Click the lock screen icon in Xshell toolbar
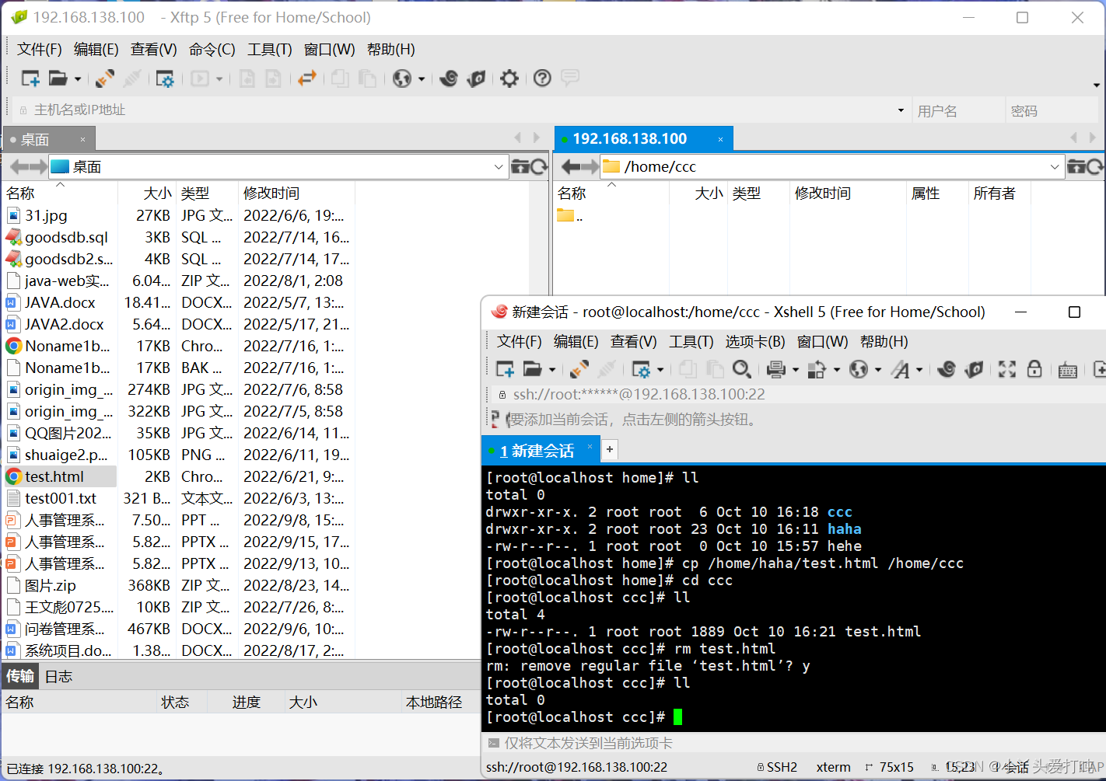1106x781 pixels. tap(1034, 369)
